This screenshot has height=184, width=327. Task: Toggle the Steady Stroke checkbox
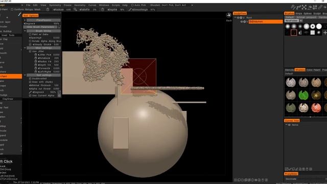[30, 44]
